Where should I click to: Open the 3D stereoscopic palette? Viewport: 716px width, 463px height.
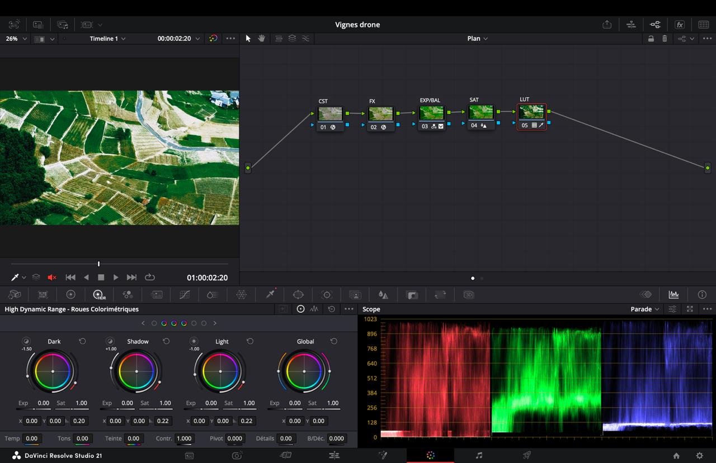469,295
